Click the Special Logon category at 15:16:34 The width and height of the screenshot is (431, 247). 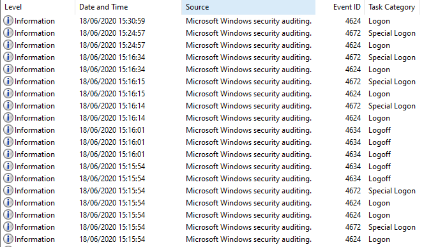(x=391, y=58)
